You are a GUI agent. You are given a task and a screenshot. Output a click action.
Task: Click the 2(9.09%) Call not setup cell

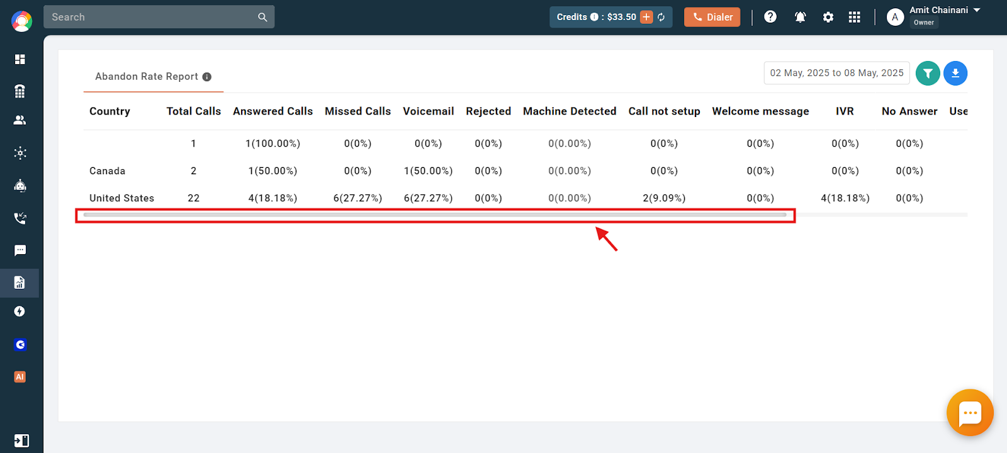click(x=664, y=198)
